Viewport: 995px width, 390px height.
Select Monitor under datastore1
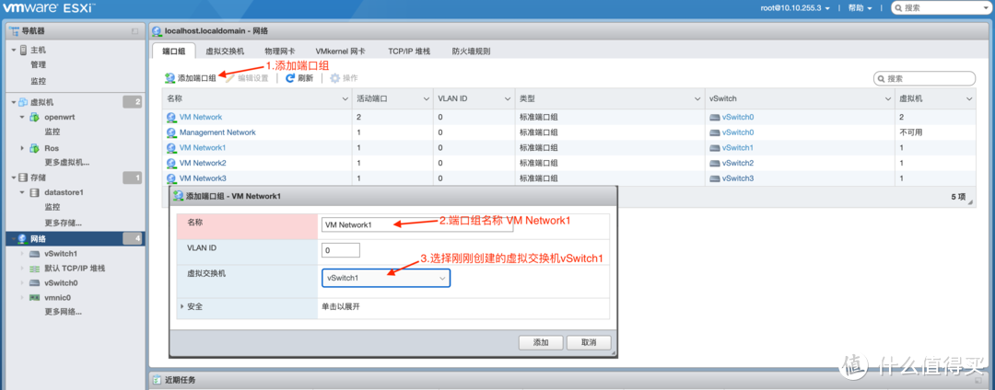click(x=52, y=207)
